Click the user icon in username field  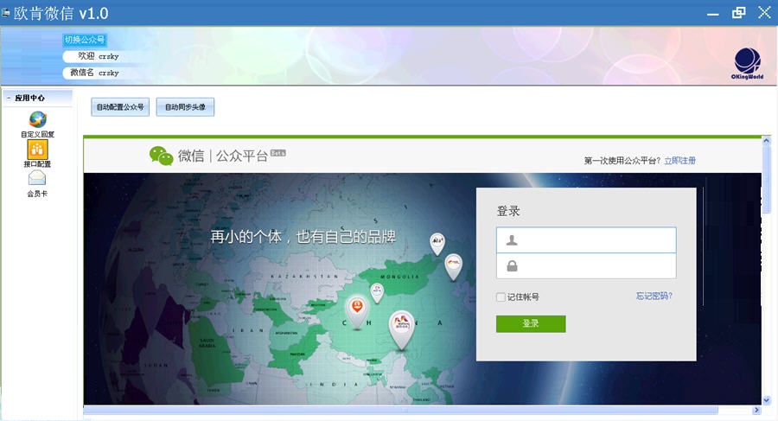coord(512,240)
